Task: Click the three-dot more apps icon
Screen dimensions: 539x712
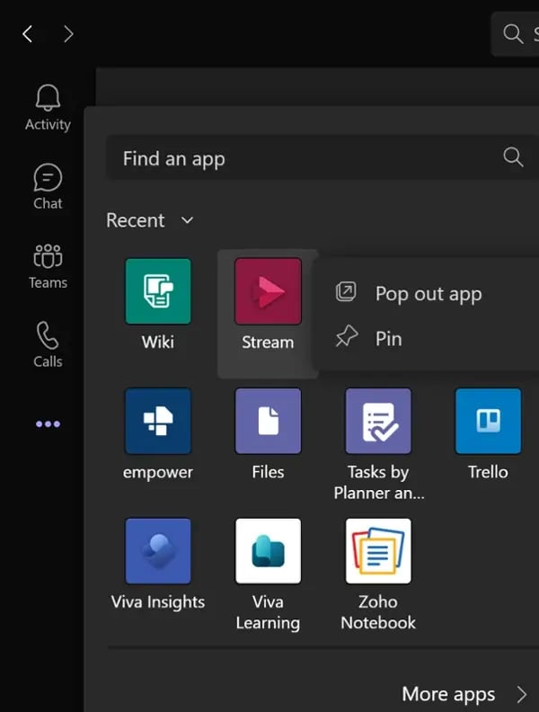Action: [x=48, y=424]
